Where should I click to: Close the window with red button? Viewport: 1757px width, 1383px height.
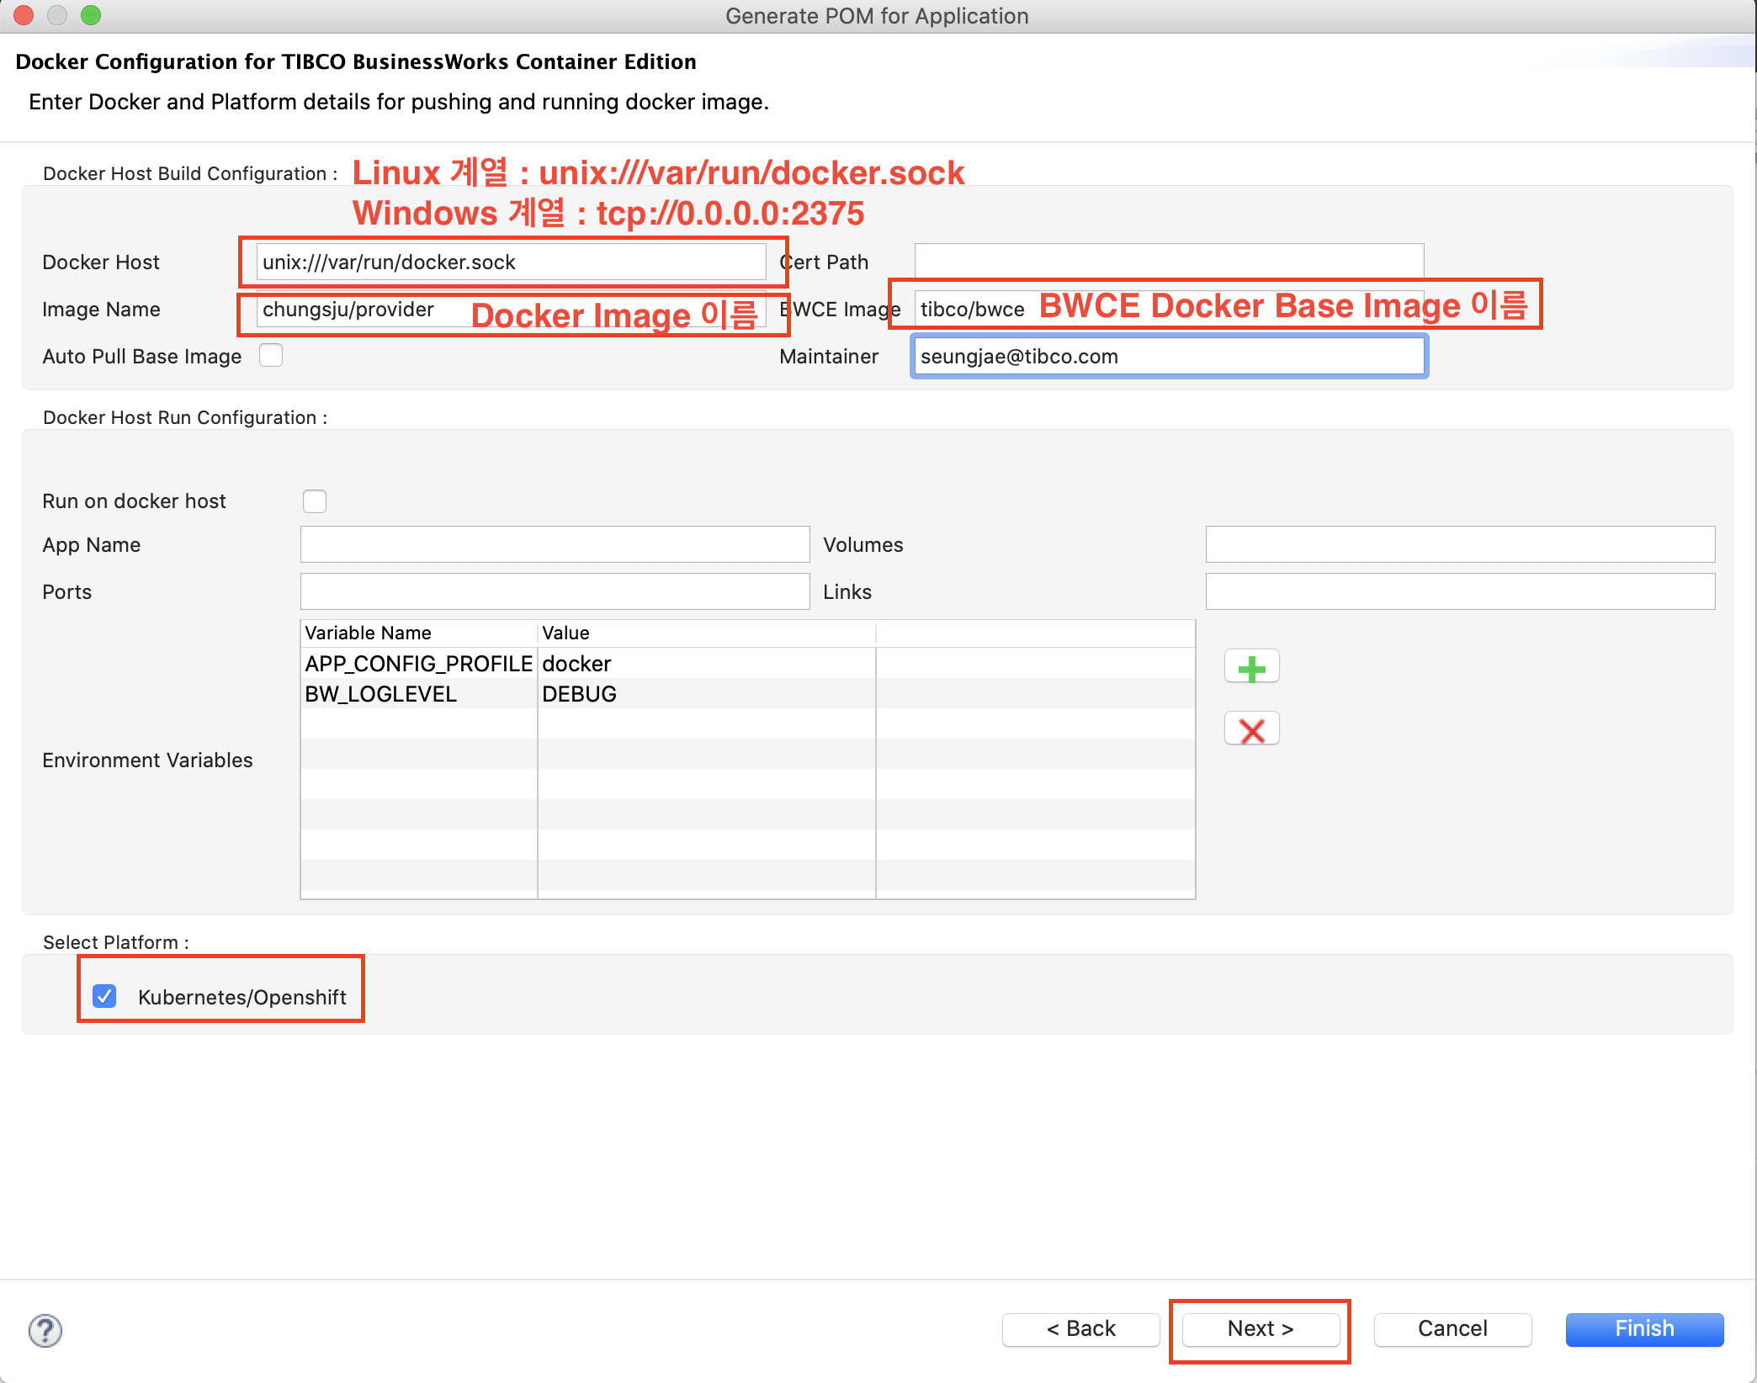(24, 15)
